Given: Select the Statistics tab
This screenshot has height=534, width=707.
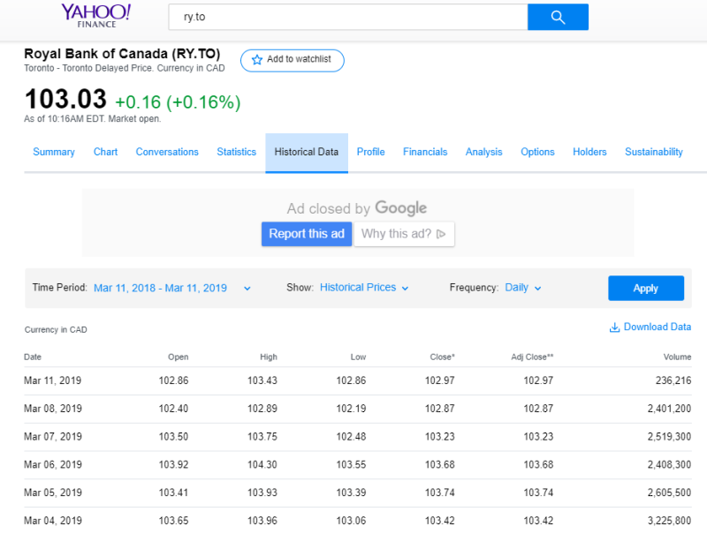Looking at the screenshot, I should pos(236,152).
